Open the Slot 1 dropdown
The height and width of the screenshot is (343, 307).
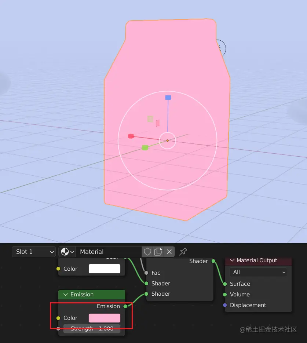(x=34, y=252)
